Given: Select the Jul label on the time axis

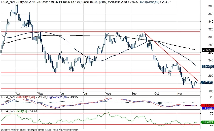Looking at the screenshot, I should pos(86,94).
